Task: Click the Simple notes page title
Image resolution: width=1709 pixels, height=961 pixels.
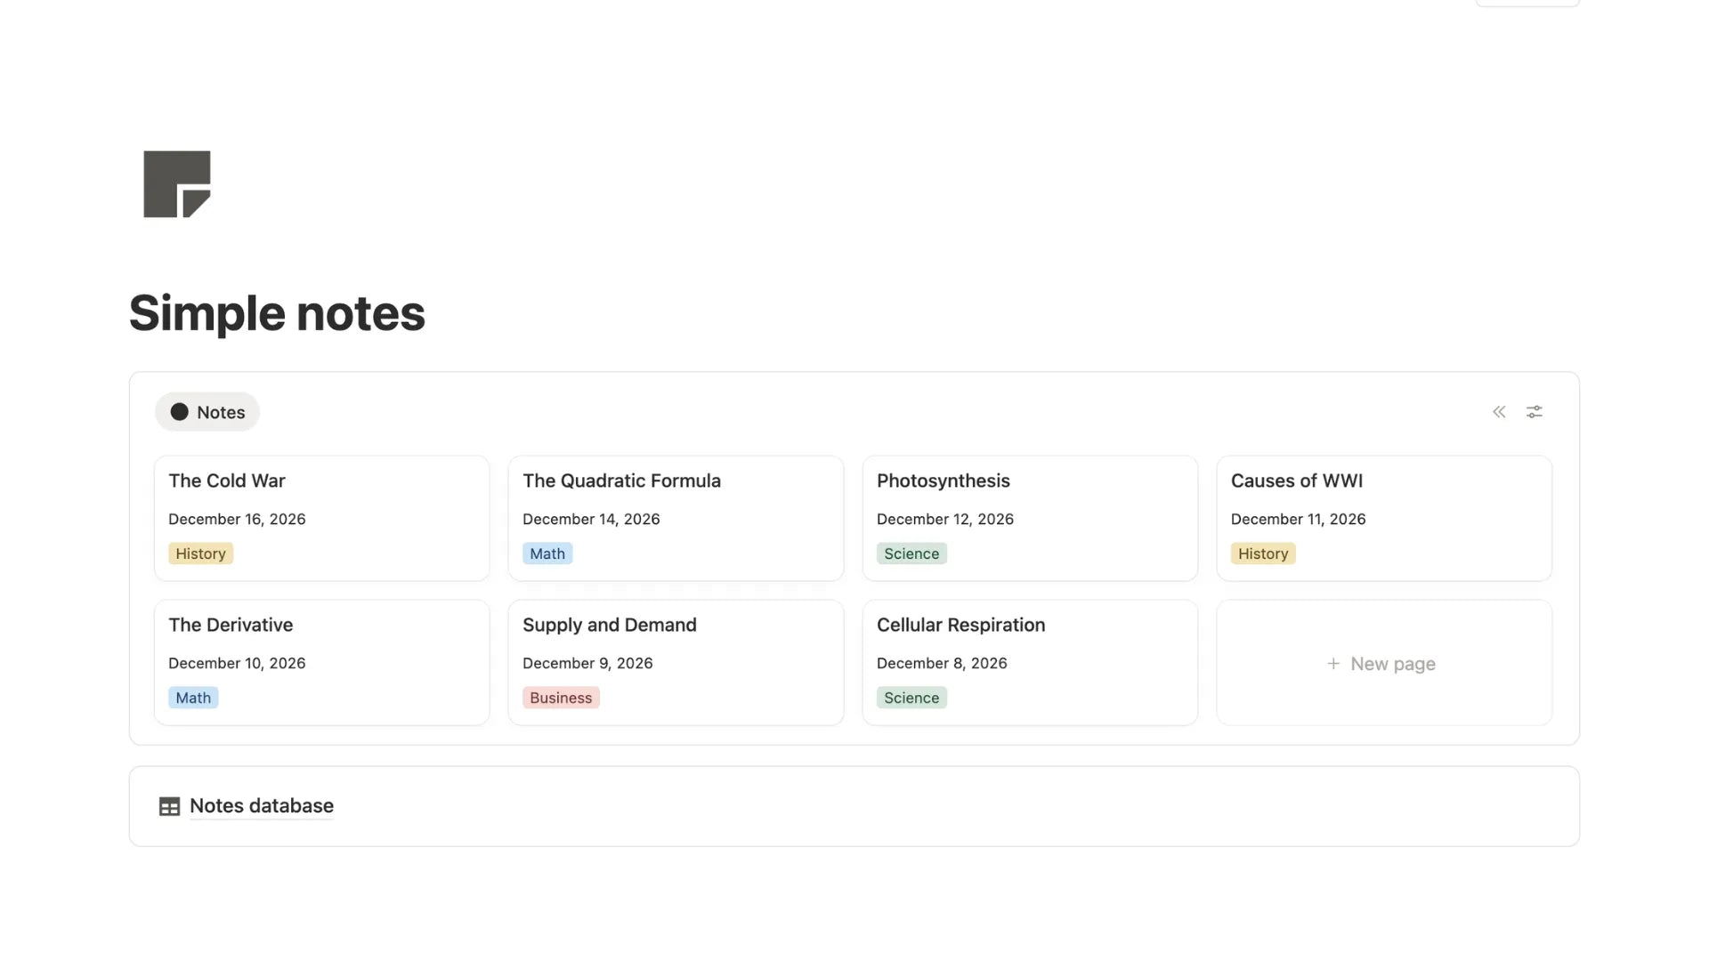Action: 277,313
